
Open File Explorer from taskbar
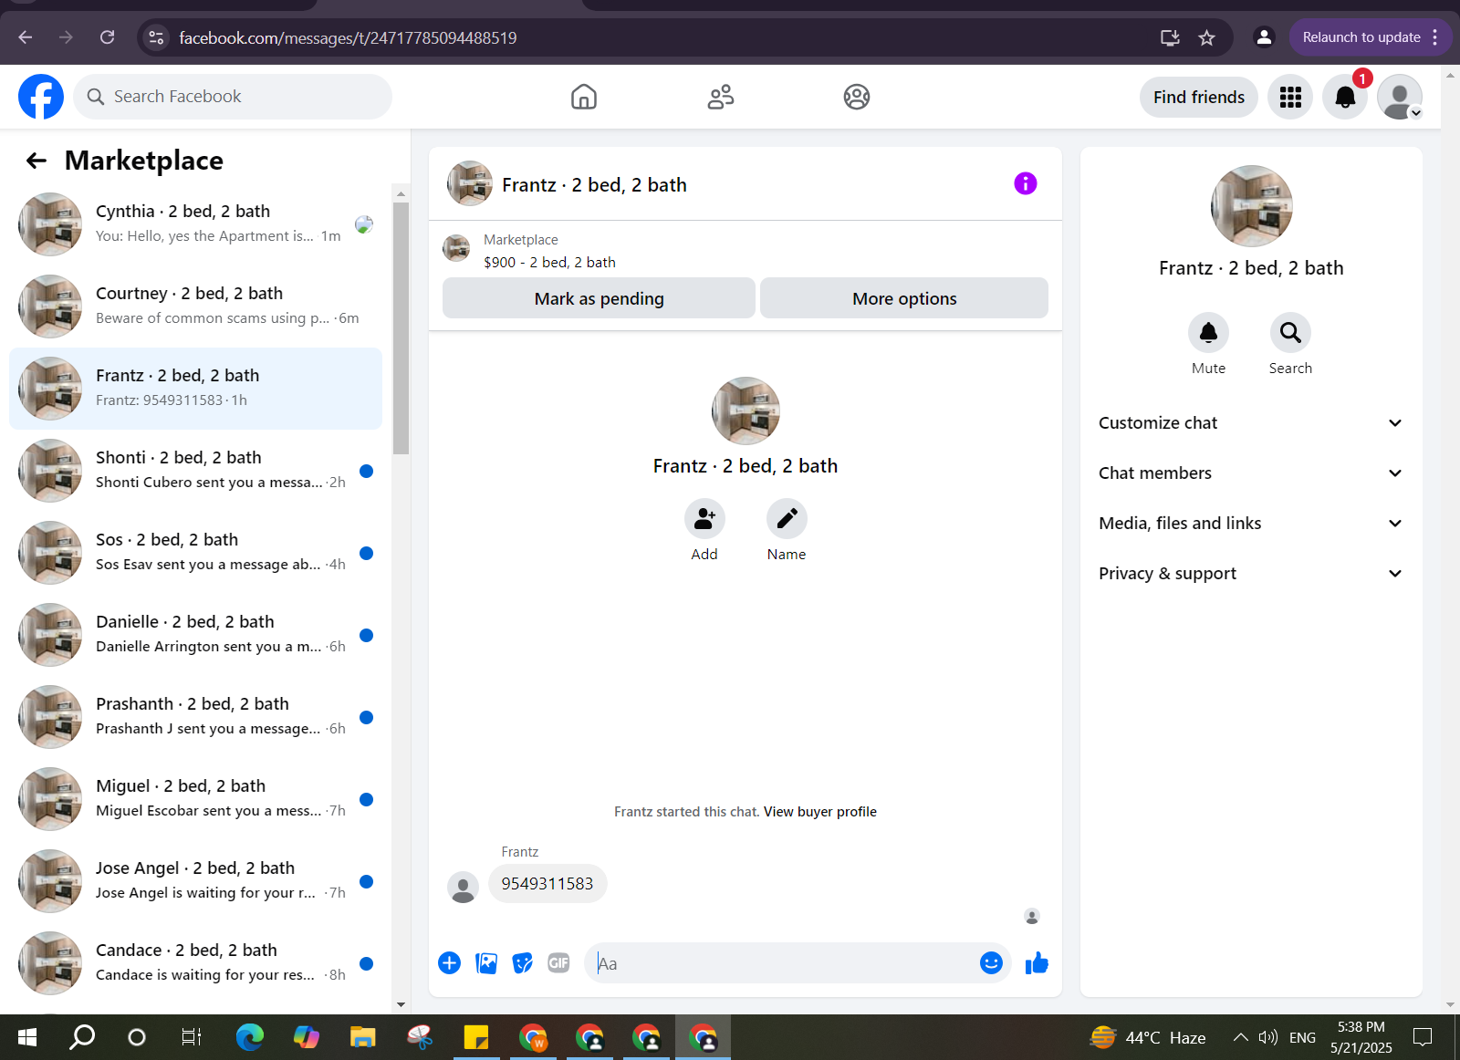[x=362, y=1037]
